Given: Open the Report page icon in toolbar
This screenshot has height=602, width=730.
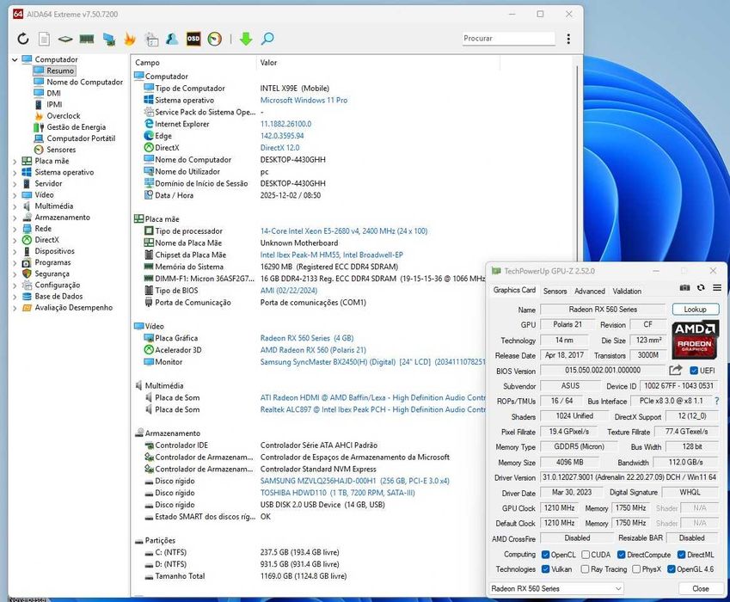Looking at the screenshot, I should coord(44,39).
